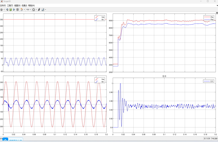This screenshot has height=142, width=218.
Task: Run the simulation with the green play button
Action: (11, 10)
